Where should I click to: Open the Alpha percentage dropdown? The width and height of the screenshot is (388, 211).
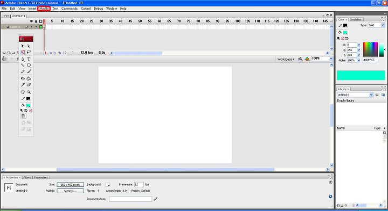coord(358,60)
